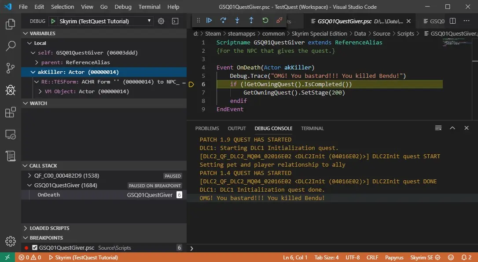
Task: Show notifications bell in status bar
Action: point(467,258)
